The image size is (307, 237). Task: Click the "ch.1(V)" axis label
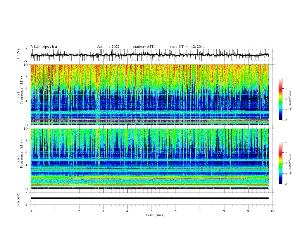click(19, 55)
